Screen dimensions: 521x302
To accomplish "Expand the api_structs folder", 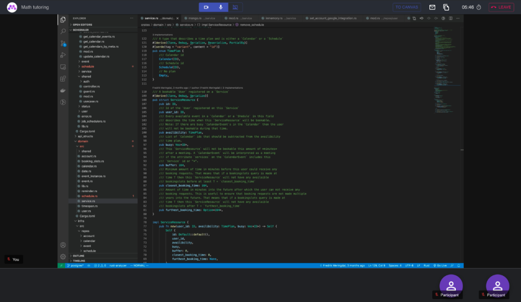I will [x=85, y=136].
